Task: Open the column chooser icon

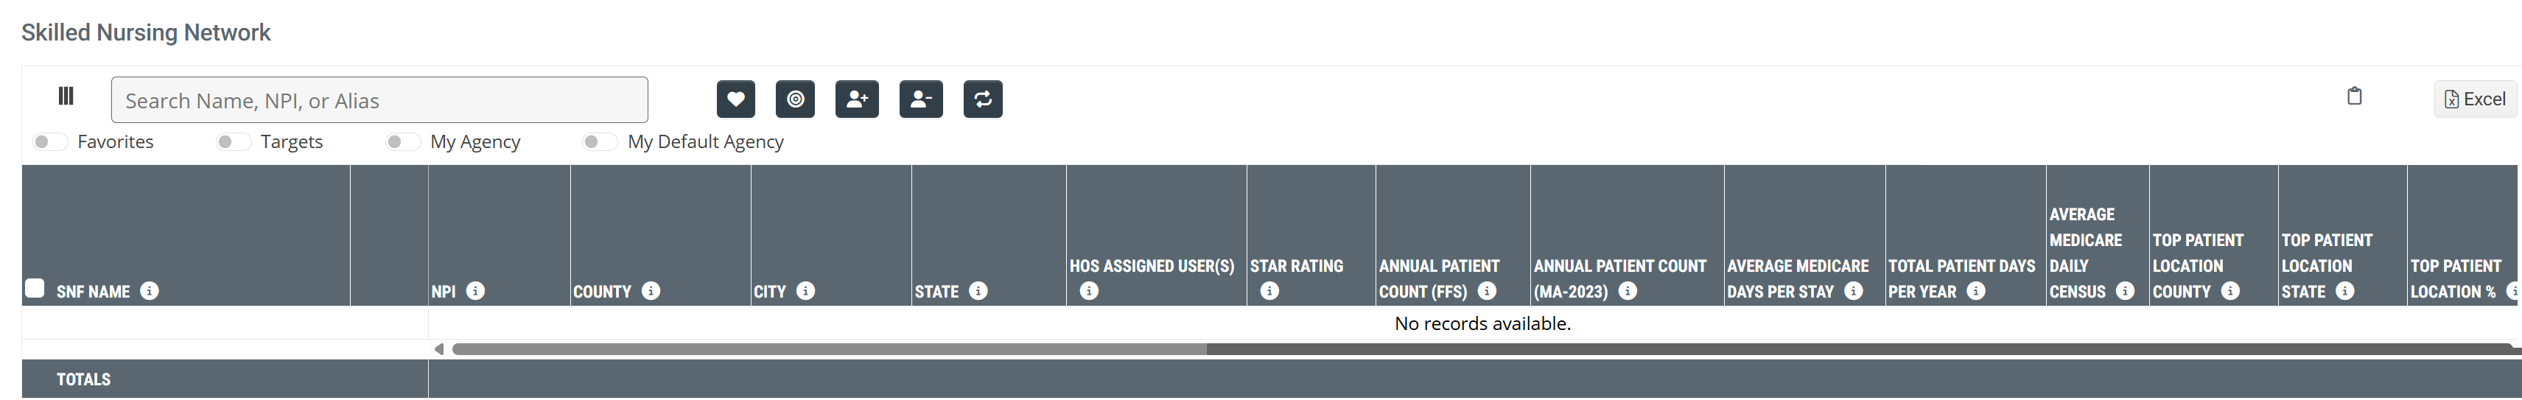Action: tap(66, 96)
